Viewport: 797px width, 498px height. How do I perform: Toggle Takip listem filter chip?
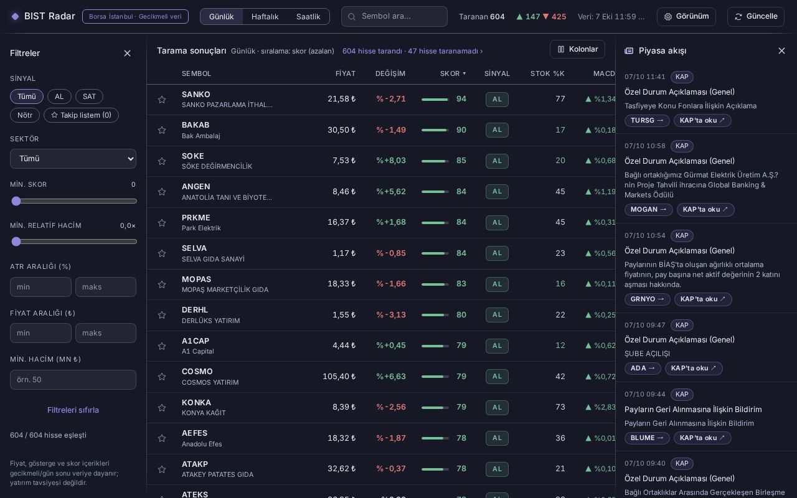81,115
